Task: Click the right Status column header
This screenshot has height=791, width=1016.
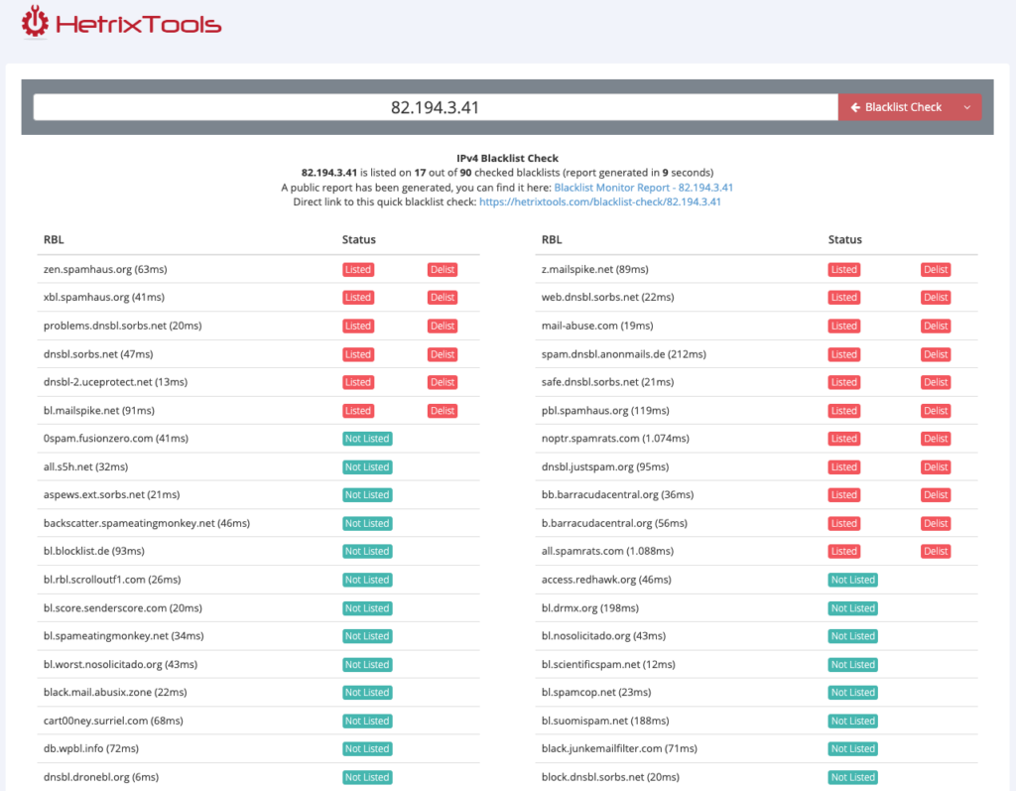Action: tap(845, 239)
